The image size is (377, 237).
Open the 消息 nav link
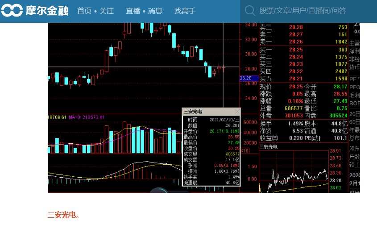[x=155, y=11]
